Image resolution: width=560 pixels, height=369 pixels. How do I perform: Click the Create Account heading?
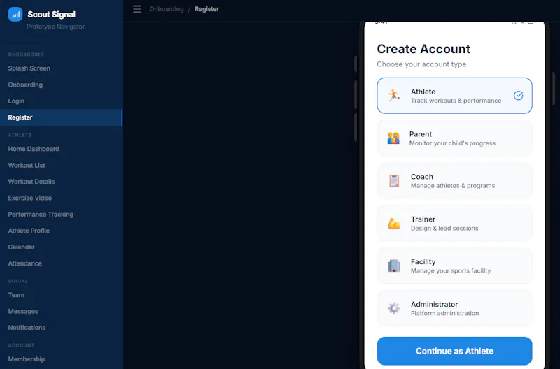[423, 49]
